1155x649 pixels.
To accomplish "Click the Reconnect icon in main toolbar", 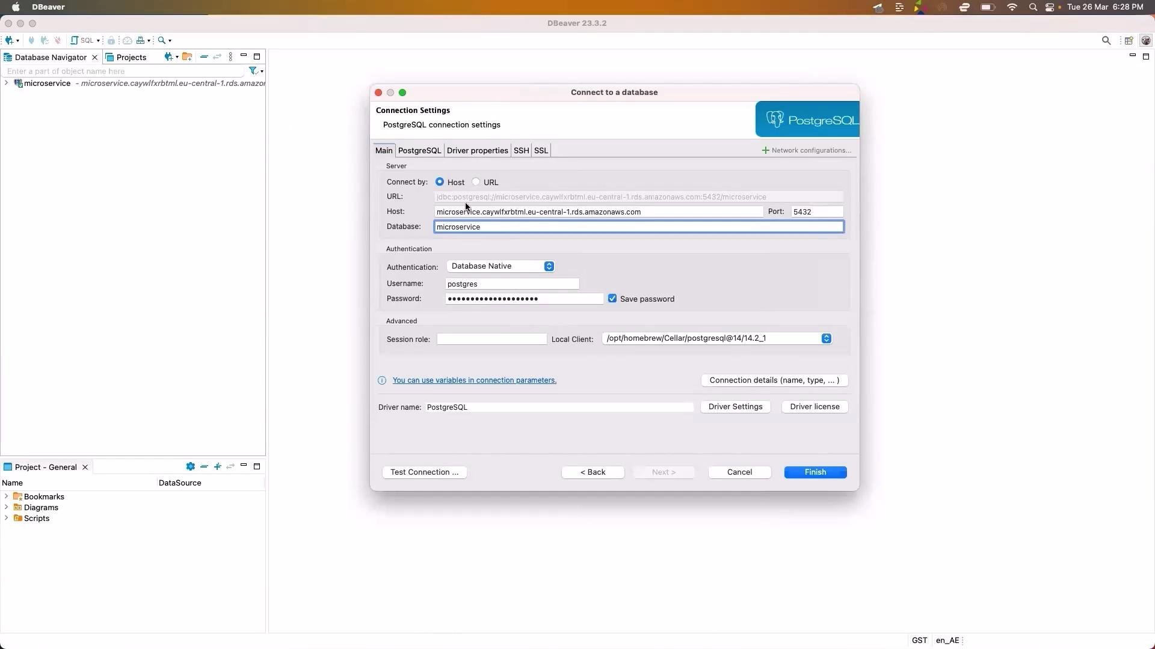I will pyautogui.click(x=45, y=40).
